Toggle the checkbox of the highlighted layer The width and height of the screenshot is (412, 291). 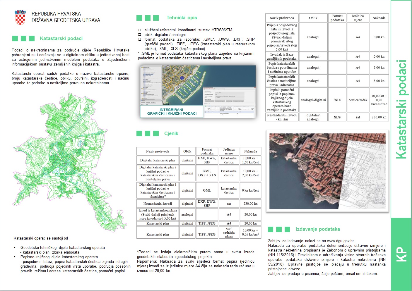(143, 75)
